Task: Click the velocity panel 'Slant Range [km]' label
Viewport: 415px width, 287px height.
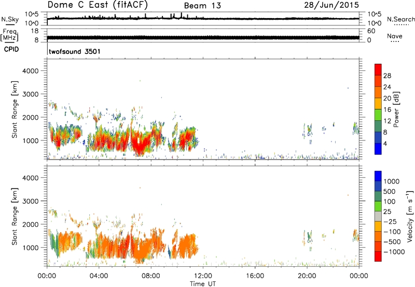Action: 15,216
